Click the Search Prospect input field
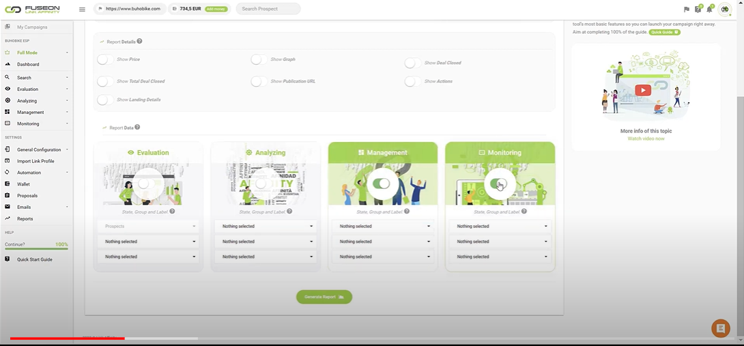This screenshot has height=346, width=744. [x=268, y=9]
